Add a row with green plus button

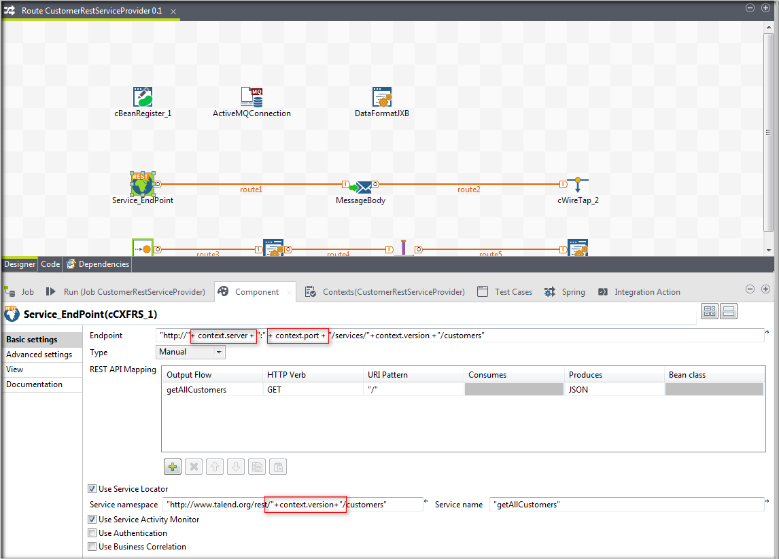pos(173,467)
